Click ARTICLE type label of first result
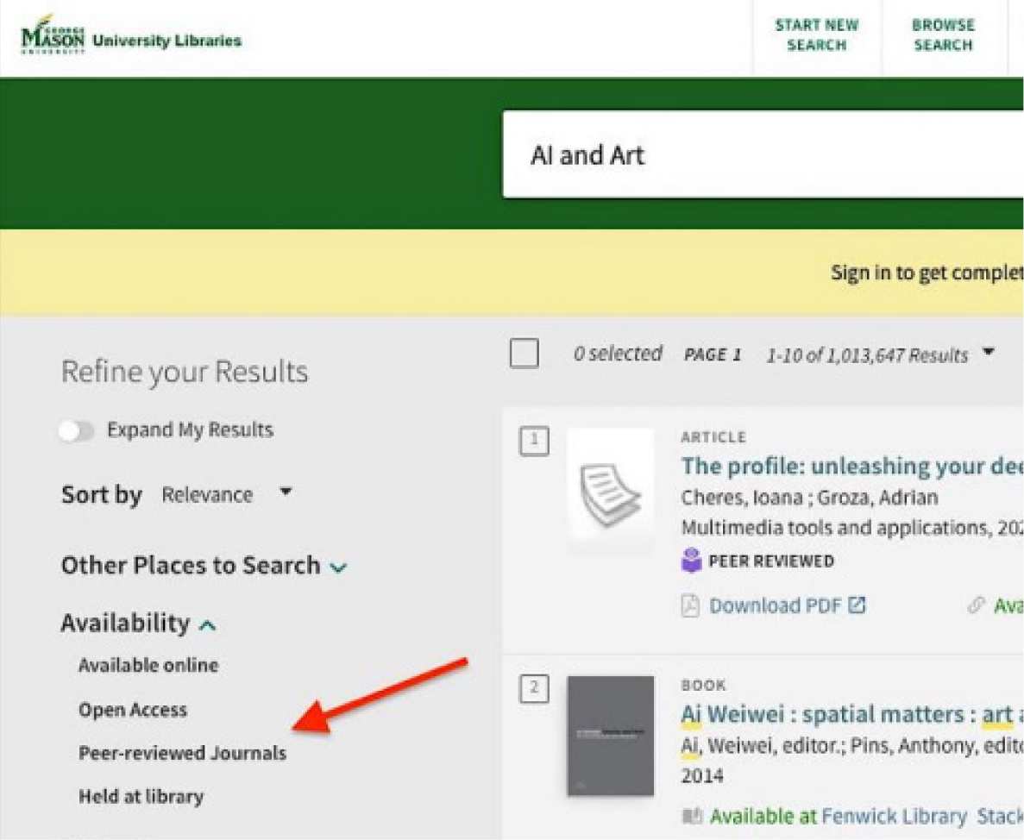1024x840 pixels. tap(713, 436)
